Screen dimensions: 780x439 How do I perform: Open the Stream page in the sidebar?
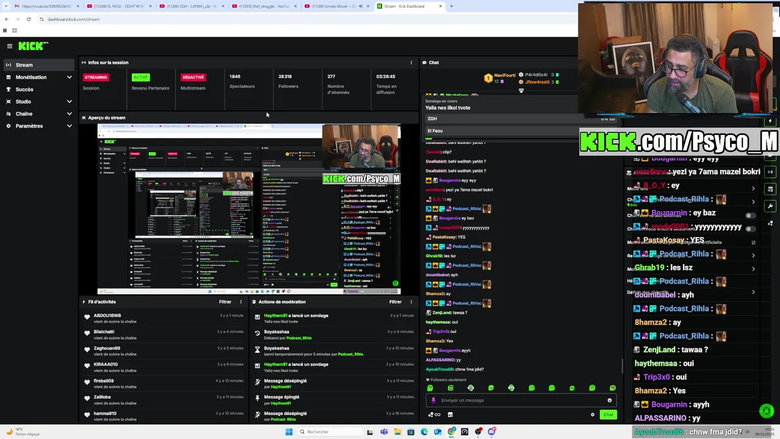click(x=40, y=65)
